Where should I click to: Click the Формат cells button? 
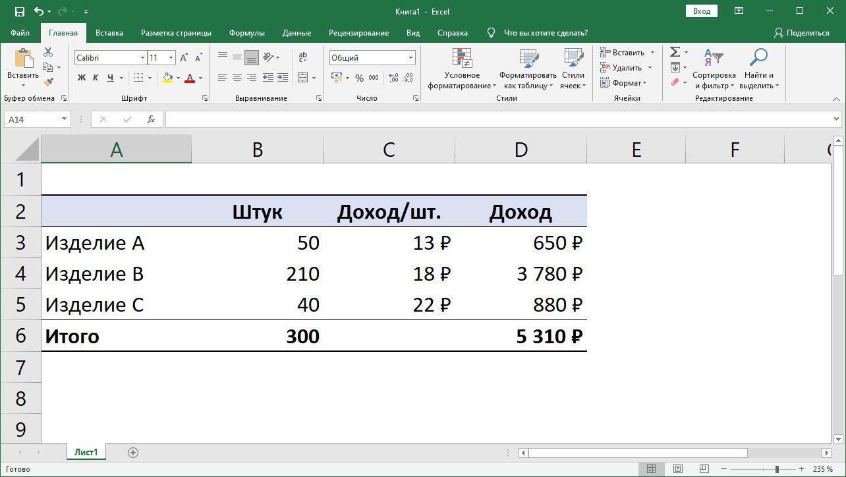tap(624, 82)
